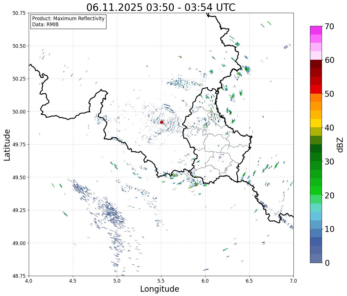Click the latitude tick label '49.75'
Image resolution: width=347 pixels, height=296 pixels.
click(19, 144)
